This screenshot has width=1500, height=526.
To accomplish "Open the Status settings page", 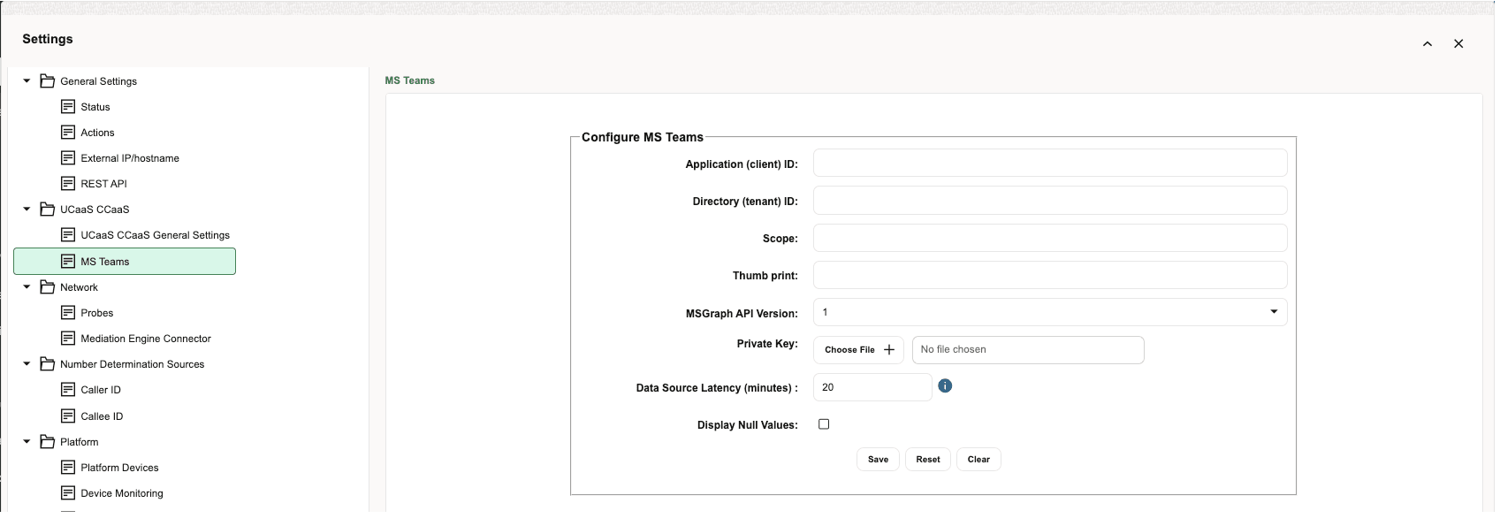I will [x=95, y=107].
